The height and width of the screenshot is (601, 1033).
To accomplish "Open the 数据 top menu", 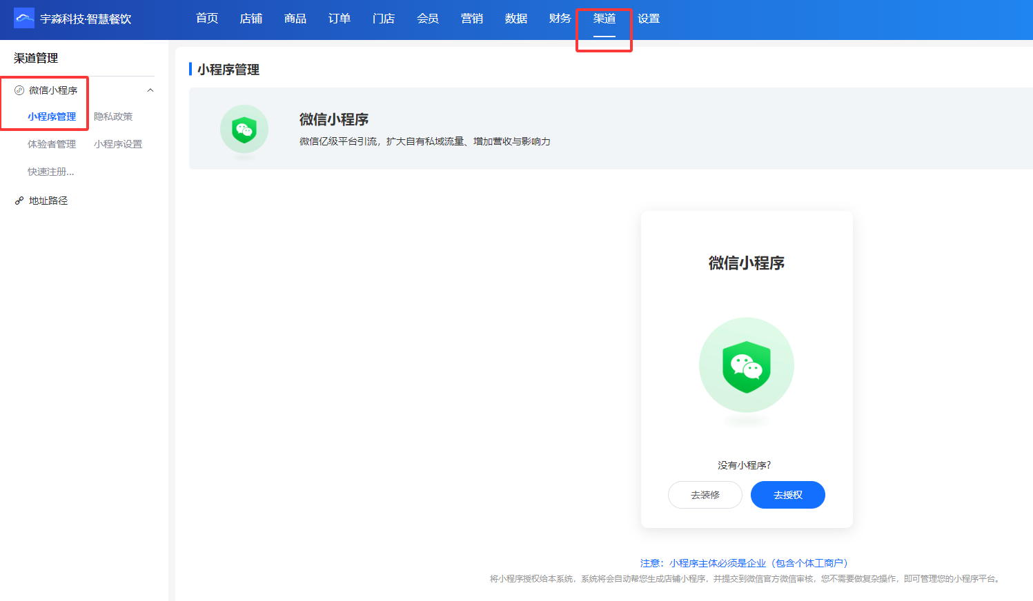I will pyautogui.click(x=516, y=19).
